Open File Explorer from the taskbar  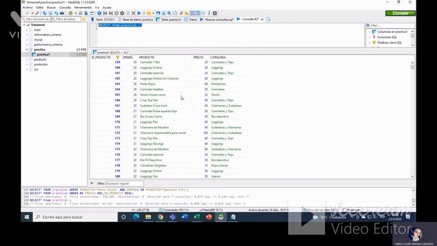148,217
